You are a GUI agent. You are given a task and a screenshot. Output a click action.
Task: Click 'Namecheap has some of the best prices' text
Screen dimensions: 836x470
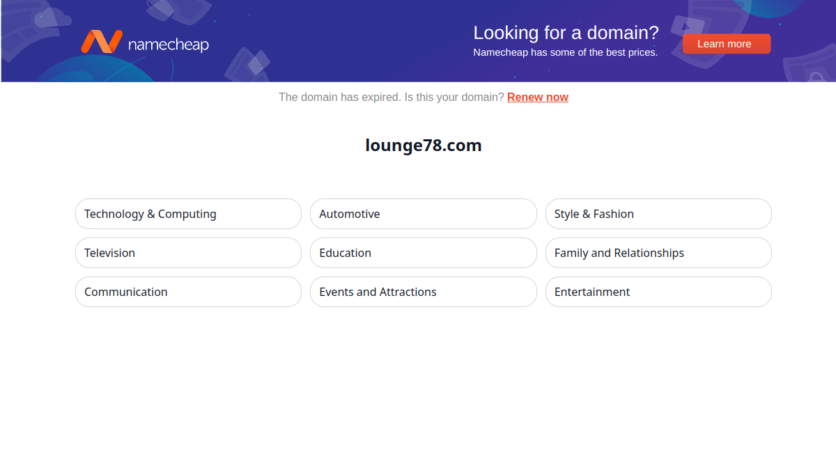tap(566, 52)
